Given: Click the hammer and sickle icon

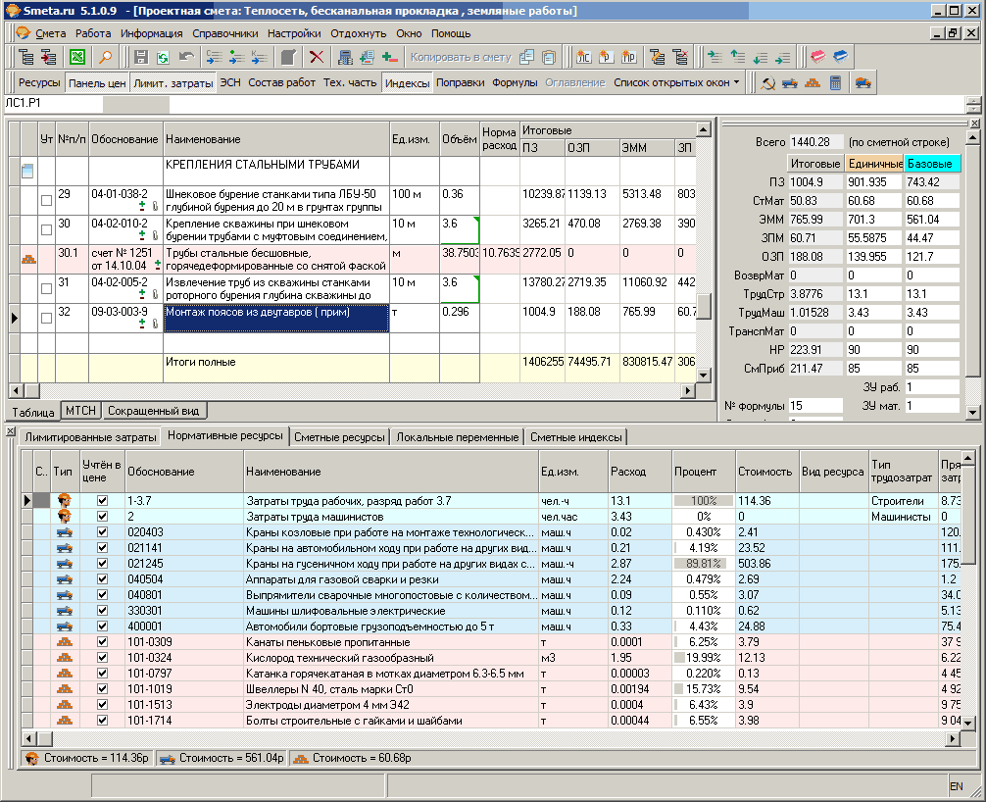Looking at the screenshot, I should click(767, 83).
